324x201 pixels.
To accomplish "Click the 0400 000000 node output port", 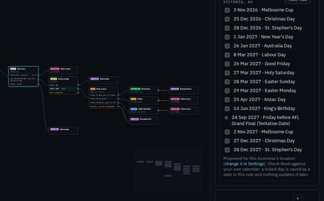I will [158, 110].
